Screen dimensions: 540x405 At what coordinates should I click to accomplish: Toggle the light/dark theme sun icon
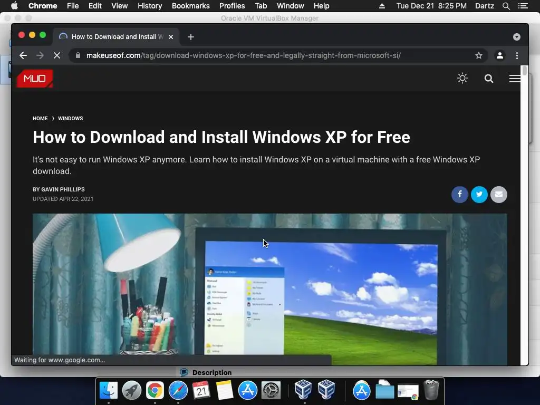[x=462, y=78]
